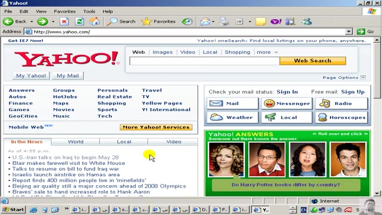Open the Favorites menu
Viewport: 382px width, 215px height.
[x=65, y=11]
